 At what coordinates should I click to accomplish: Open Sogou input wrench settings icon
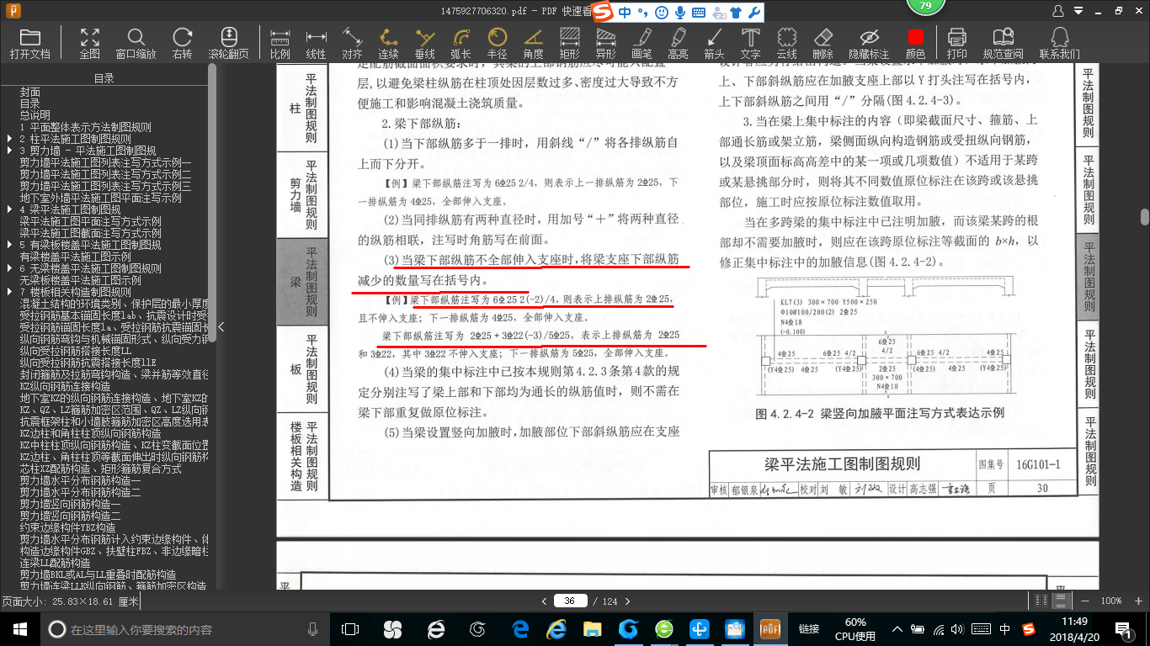coord(754,12)
